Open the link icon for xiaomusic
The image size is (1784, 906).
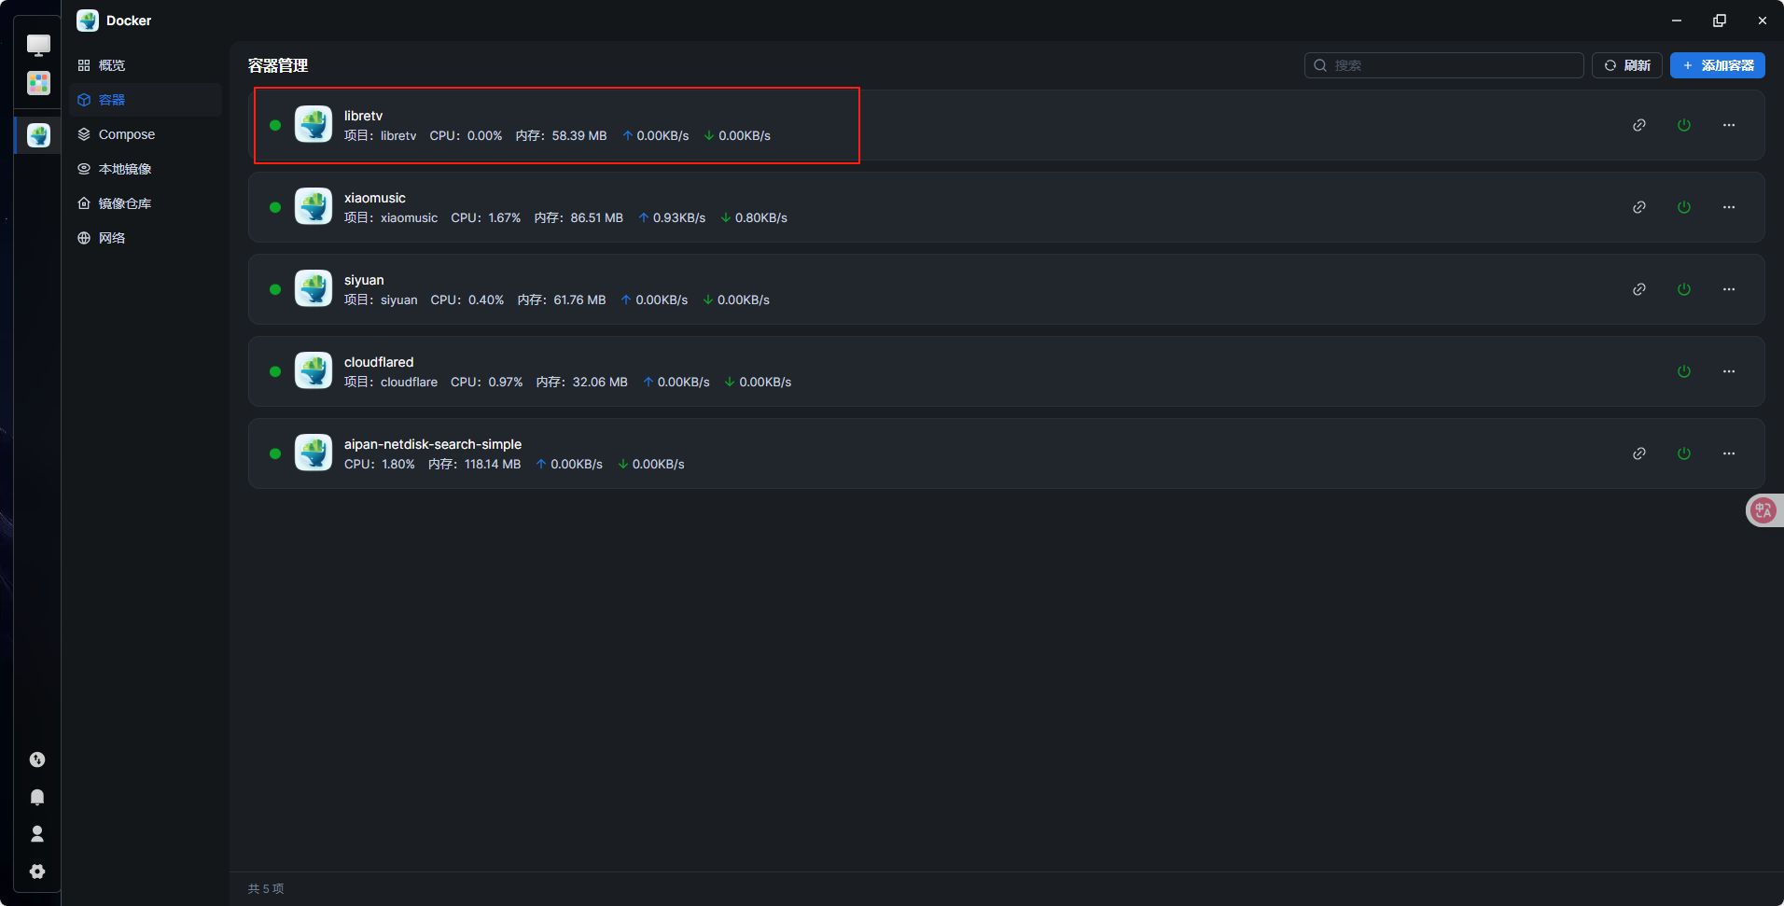tap(1639, 207)
